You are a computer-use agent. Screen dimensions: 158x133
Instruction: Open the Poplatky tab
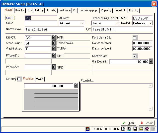106,10
